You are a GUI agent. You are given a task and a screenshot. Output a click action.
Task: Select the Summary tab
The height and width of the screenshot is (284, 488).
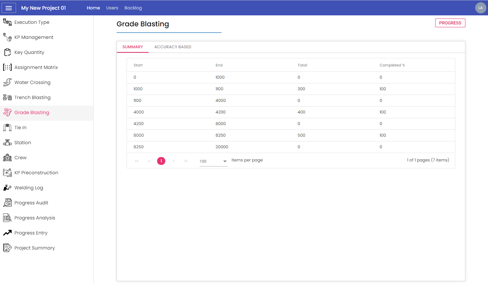[133, 47]
